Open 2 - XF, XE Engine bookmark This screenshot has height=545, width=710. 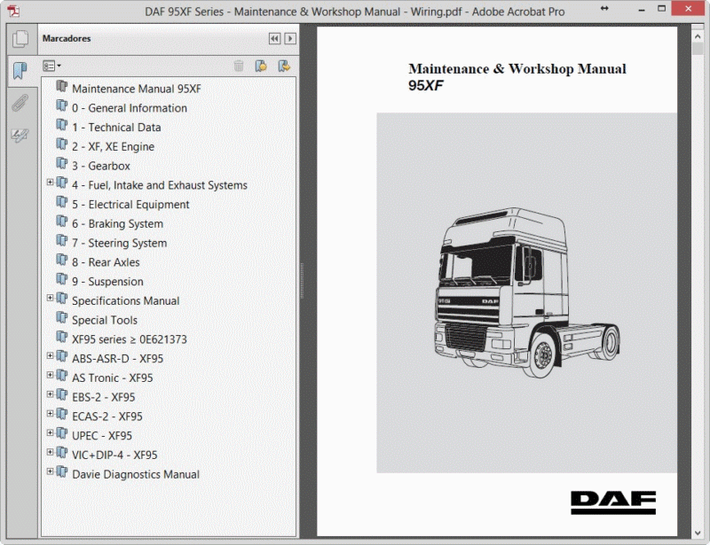114,146
